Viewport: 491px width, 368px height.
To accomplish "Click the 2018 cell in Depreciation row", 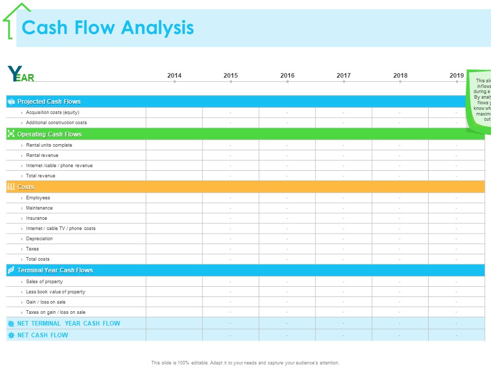I will coord(400,239).
